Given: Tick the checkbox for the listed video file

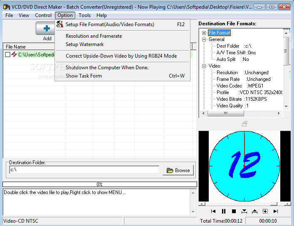Looking at the screenshot, I should [x=7, y=55].
